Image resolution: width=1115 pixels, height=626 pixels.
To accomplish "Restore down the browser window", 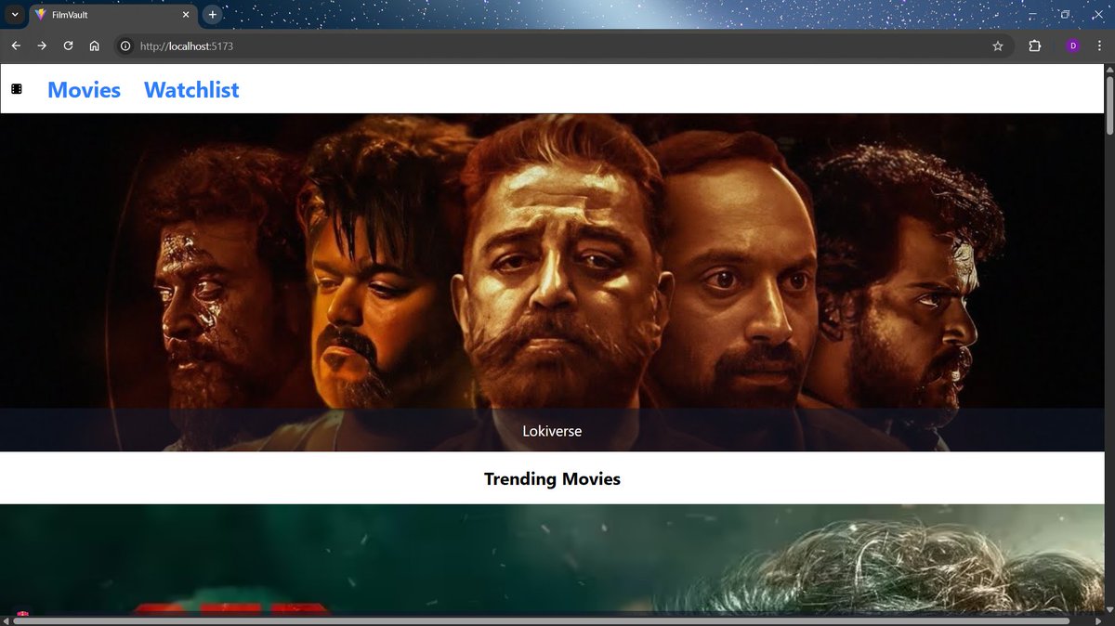I will tap(1066, 15).
